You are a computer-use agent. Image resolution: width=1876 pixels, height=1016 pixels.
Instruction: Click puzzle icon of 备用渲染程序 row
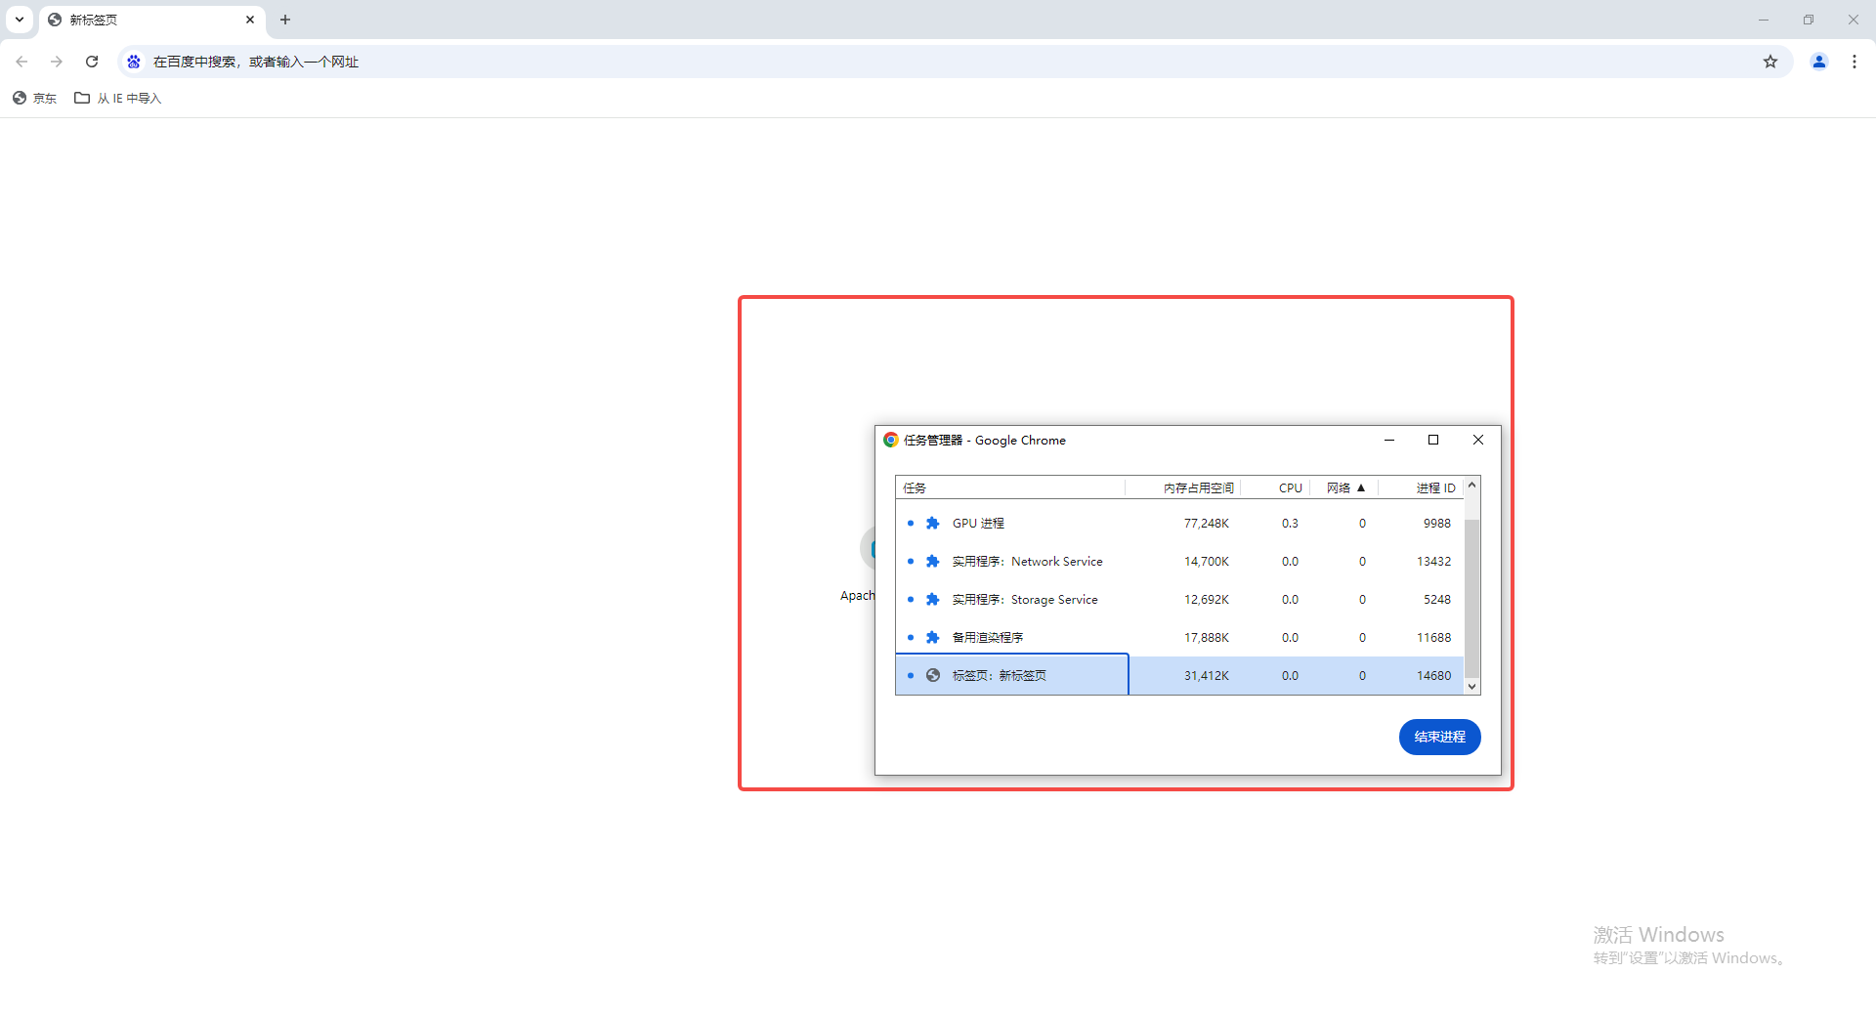933,638
